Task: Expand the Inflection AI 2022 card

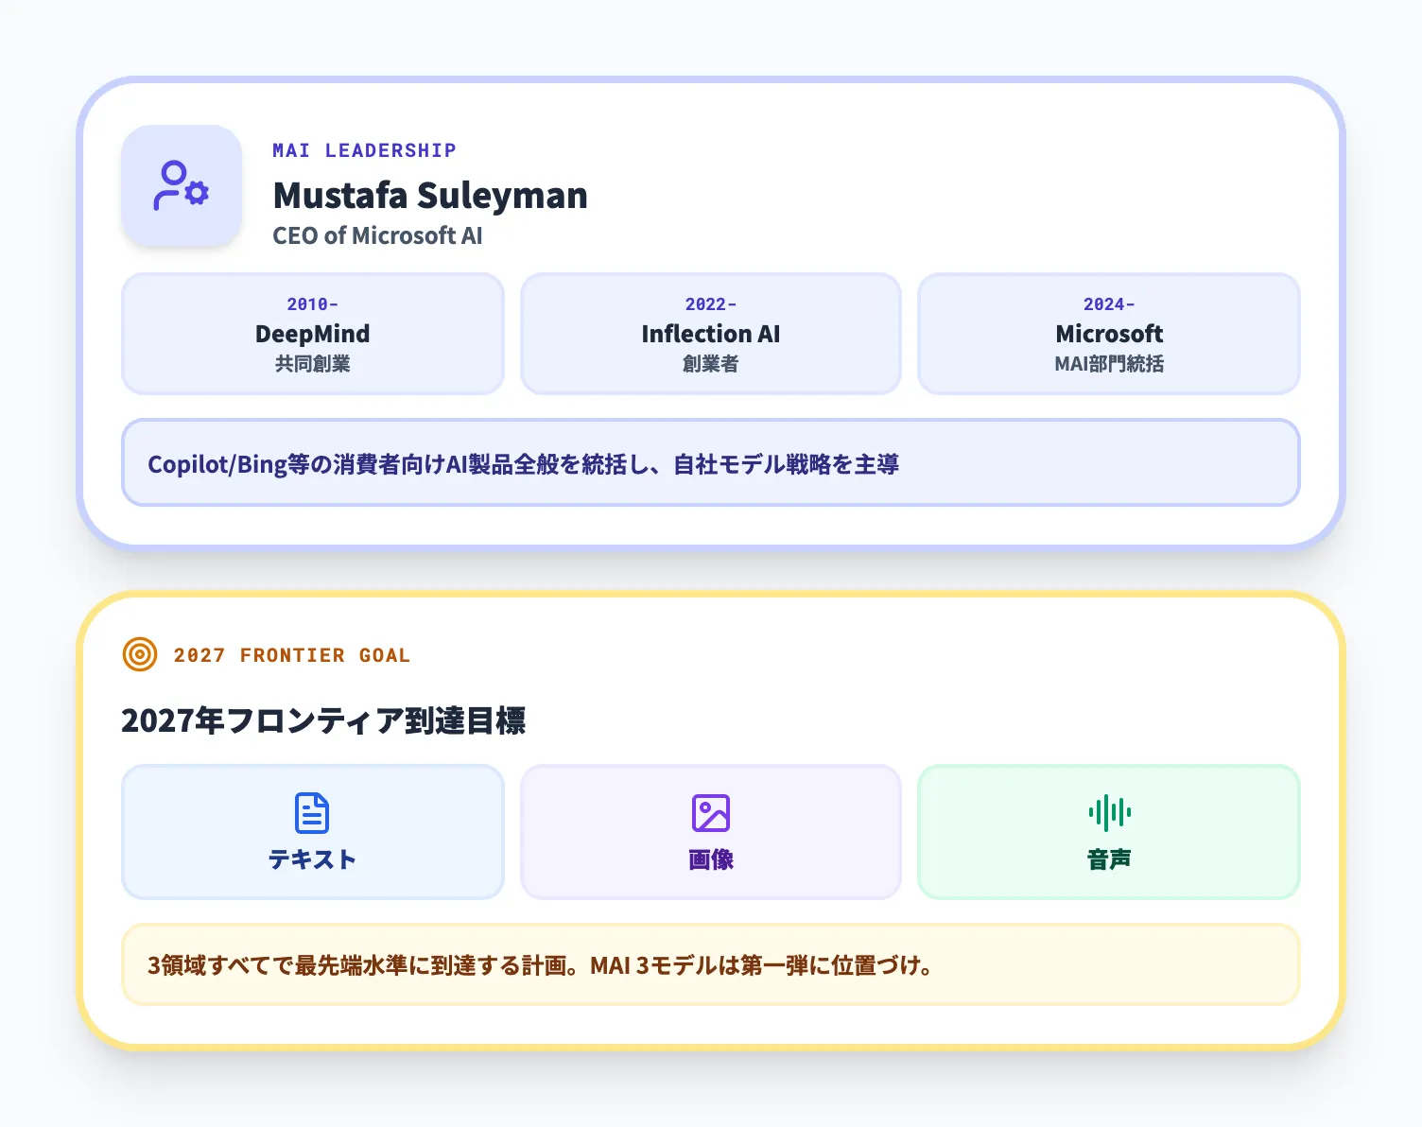Action: [x=710, y=334]
